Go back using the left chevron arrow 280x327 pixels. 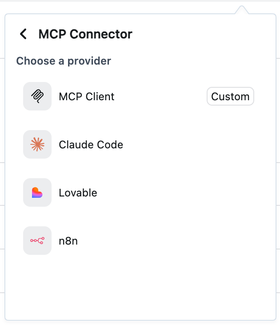pos(23,34)
